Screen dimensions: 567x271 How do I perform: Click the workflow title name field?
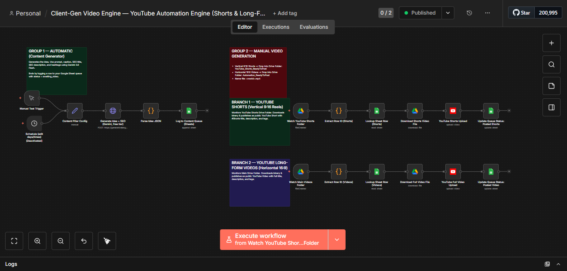[158, 13]
